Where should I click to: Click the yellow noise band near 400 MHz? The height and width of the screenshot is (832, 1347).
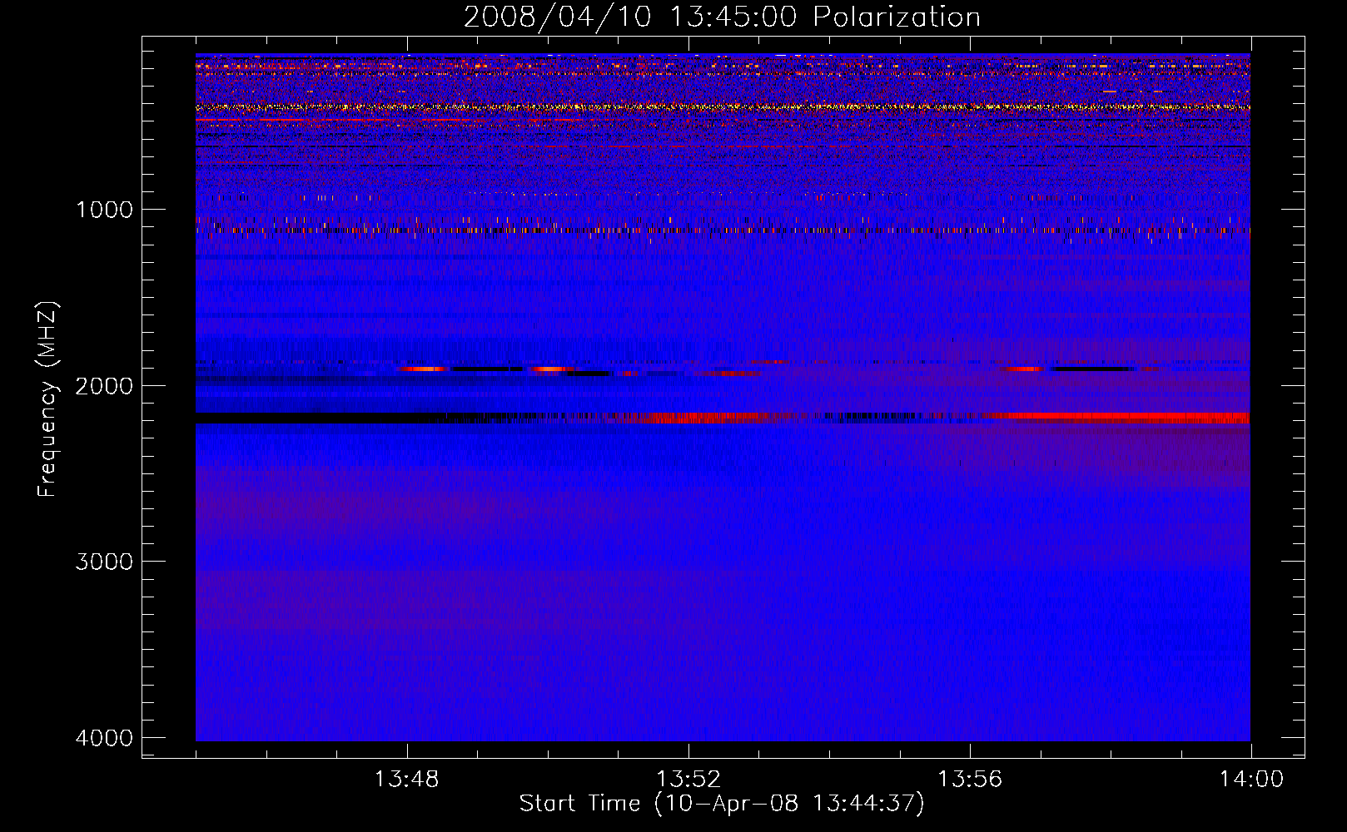723,106
